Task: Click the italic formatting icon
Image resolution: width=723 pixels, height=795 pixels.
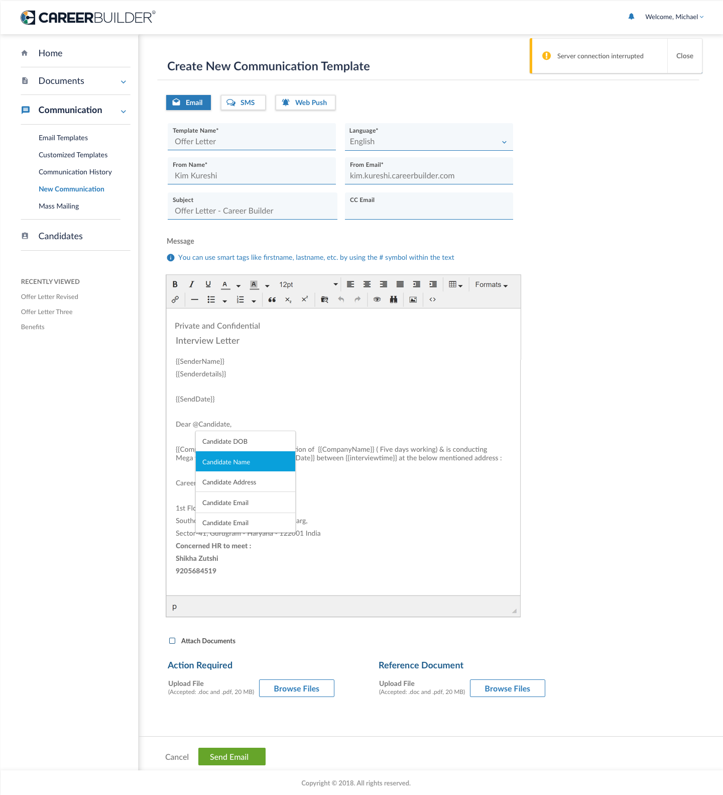Action: (x=191, y=284)
